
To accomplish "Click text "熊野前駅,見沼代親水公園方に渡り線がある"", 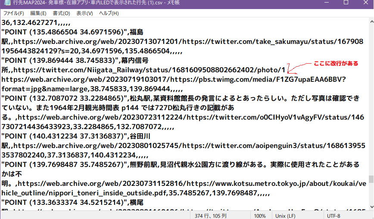I will point(198,164).
